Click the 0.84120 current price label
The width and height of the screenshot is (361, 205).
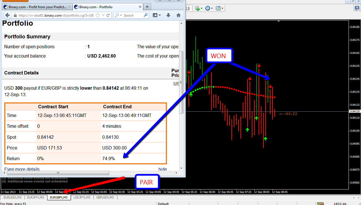(x=355, y=111)
